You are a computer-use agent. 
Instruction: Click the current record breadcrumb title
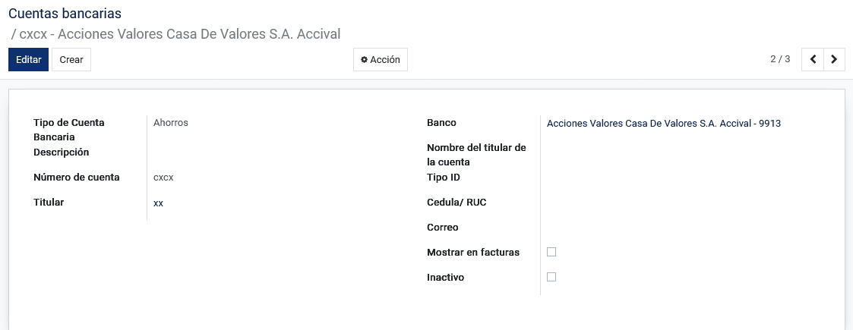point(180,34)
